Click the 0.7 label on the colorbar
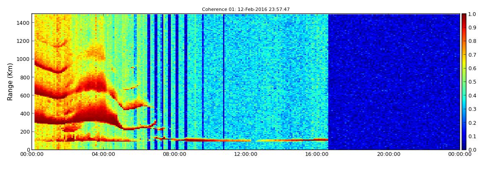The width and height of the screenshot is (484, 171). click(x=472, y=55)
